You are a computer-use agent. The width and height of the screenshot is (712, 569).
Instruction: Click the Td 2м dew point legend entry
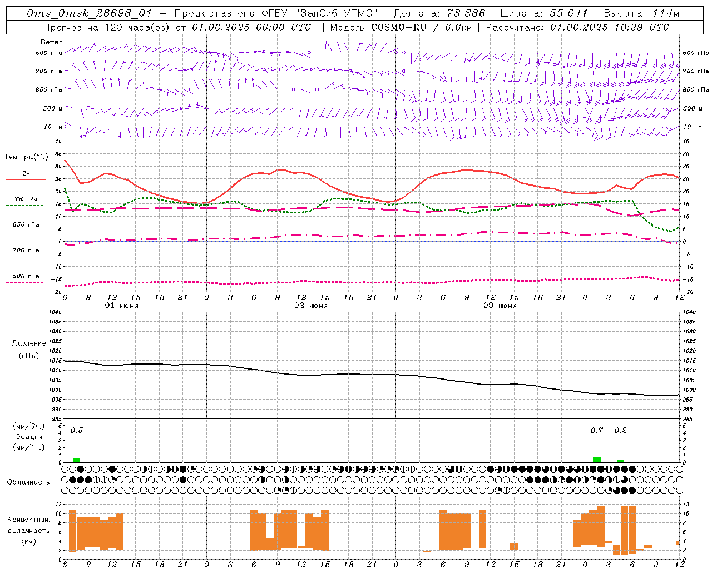26,199
